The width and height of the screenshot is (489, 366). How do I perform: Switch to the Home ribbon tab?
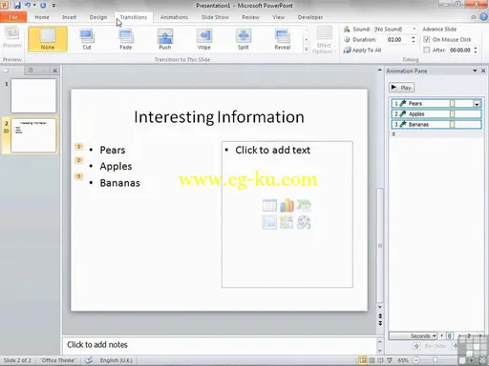42,17
